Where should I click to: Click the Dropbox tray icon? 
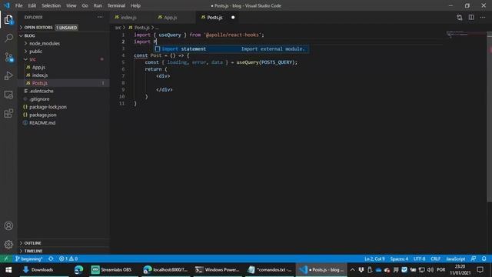tap(361, 270)
